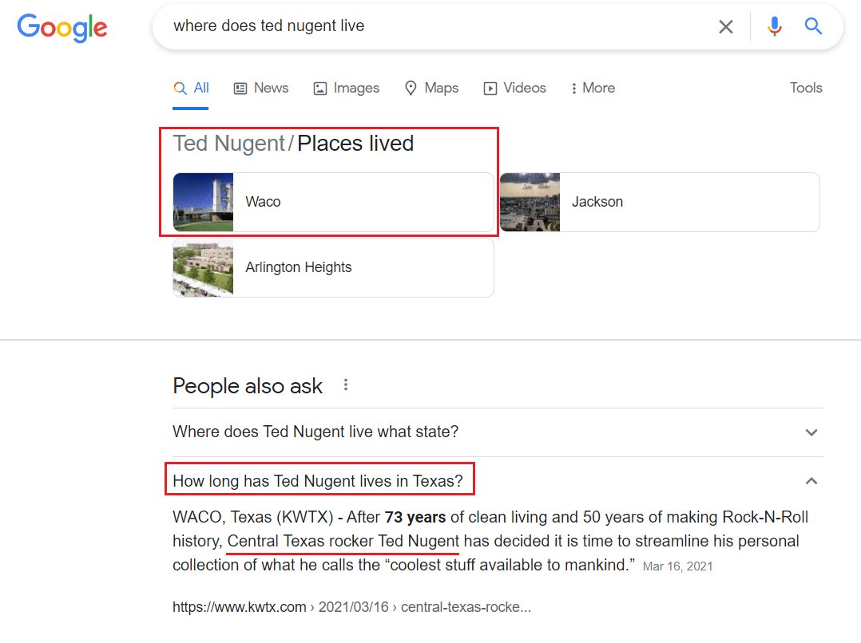Open the Arlington Heights place card
Screen dimensions: 861x643
(333, 268)
